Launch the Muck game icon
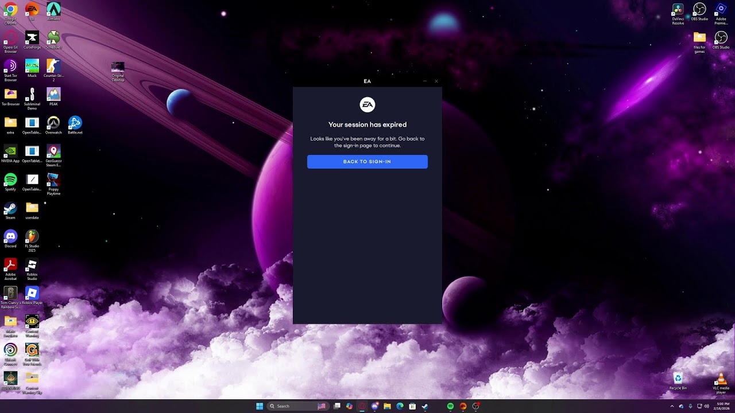Image resolution: width=735 pixels, height=413 pixels. pos(32,68)
